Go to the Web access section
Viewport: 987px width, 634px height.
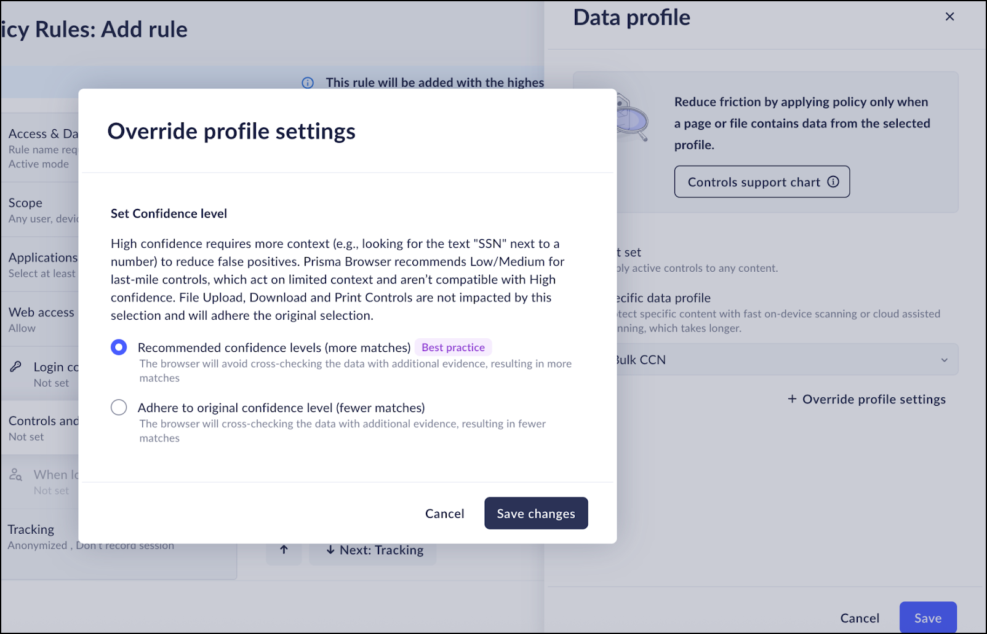coord(41,312)
